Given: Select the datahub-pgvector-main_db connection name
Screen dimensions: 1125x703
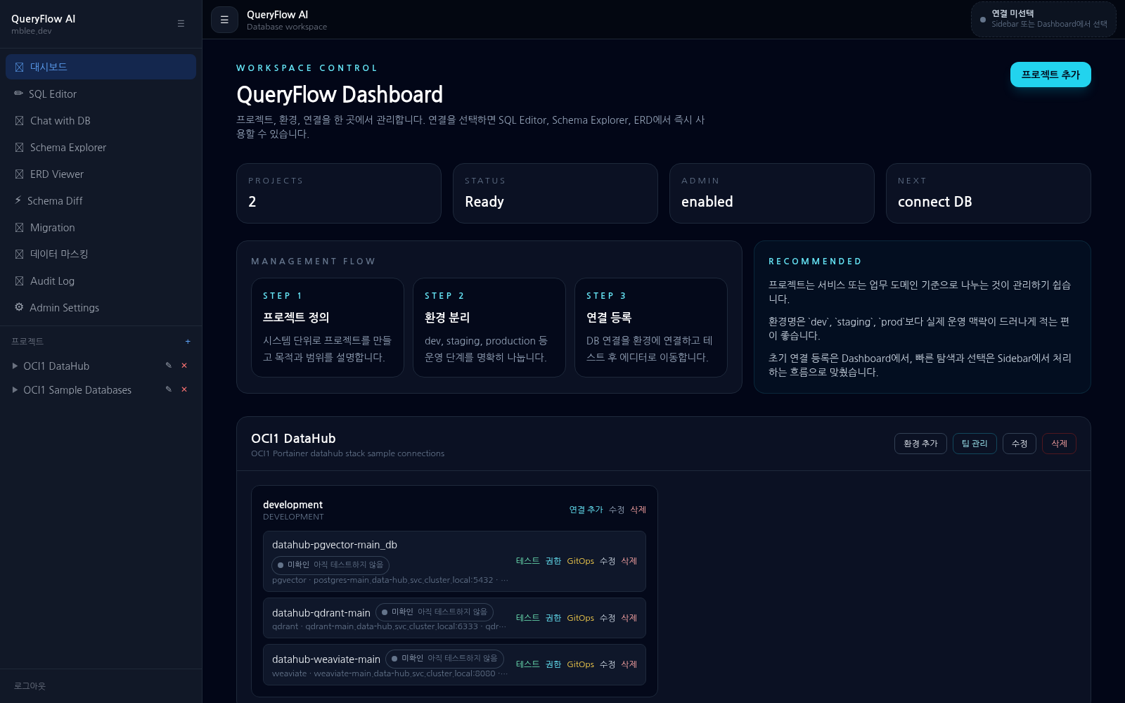Looking at the screenshot, I should click(x=335, y=545).
